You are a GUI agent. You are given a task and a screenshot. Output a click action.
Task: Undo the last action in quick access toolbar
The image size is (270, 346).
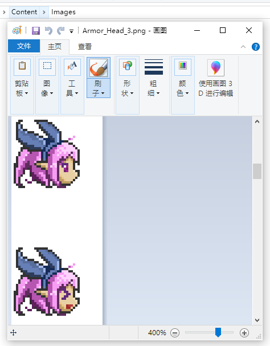[48, 31]
